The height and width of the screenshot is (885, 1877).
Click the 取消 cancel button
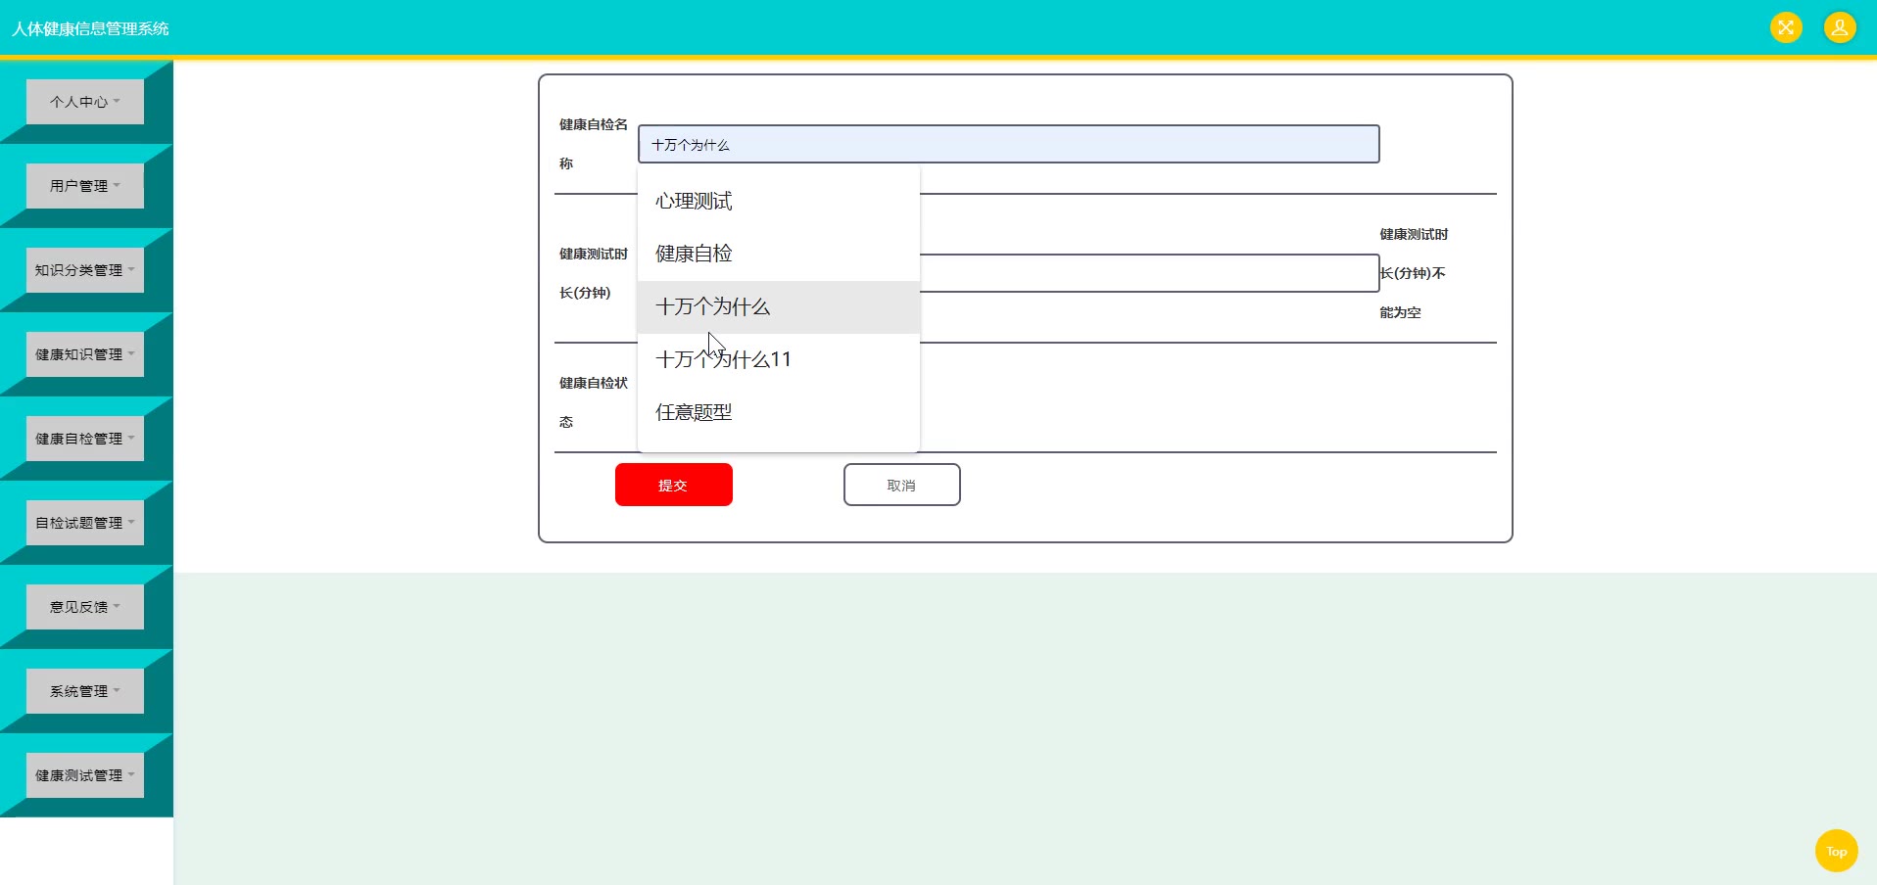(x=902, y=485)
